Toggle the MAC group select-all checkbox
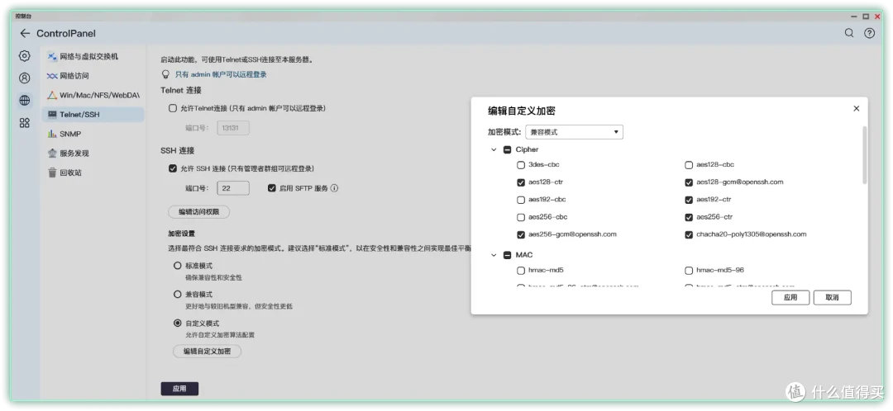The width and height of the screenshot is (893, 411). 507,255
